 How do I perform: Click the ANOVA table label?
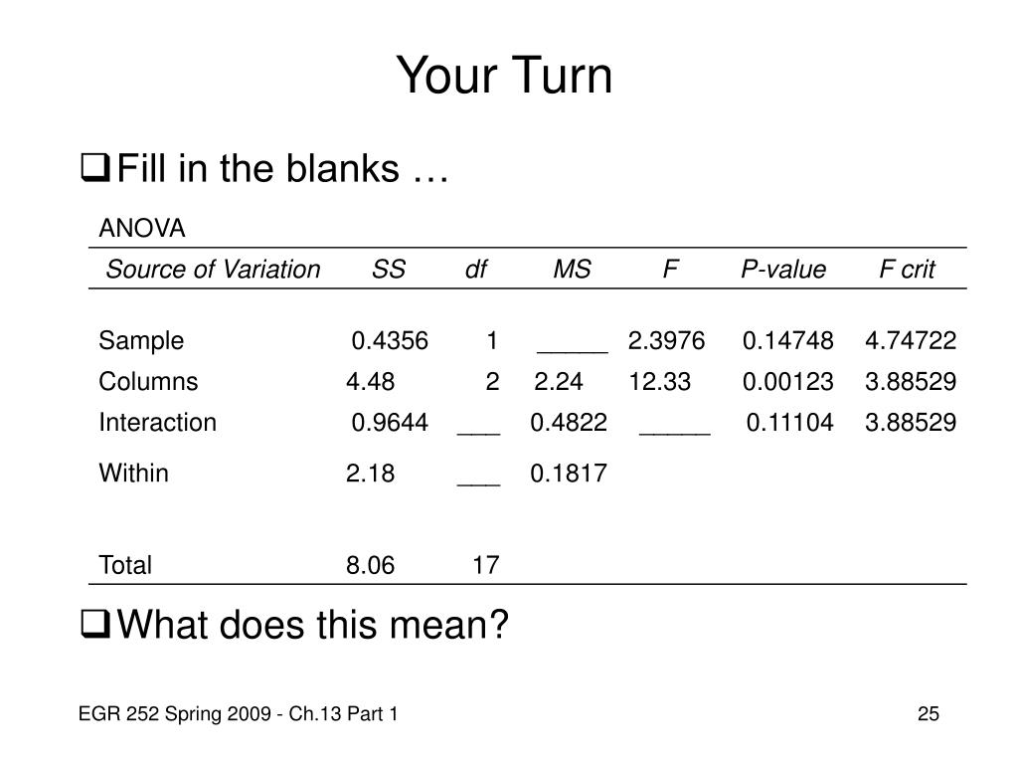point(142,228)
